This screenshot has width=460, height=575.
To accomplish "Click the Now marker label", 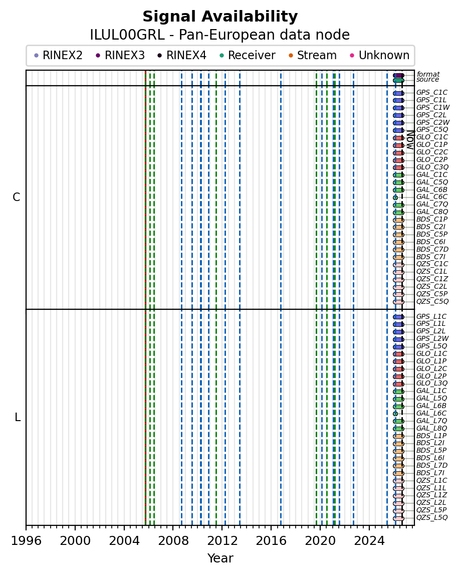I will [410, 140].
